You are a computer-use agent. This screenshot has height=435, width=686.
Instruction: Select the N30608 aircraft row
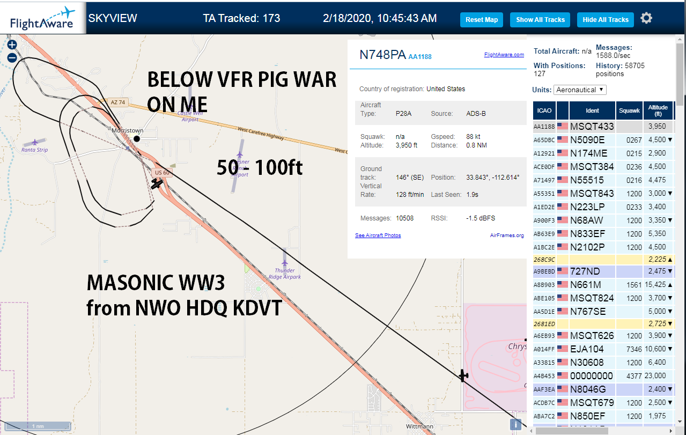603,363
